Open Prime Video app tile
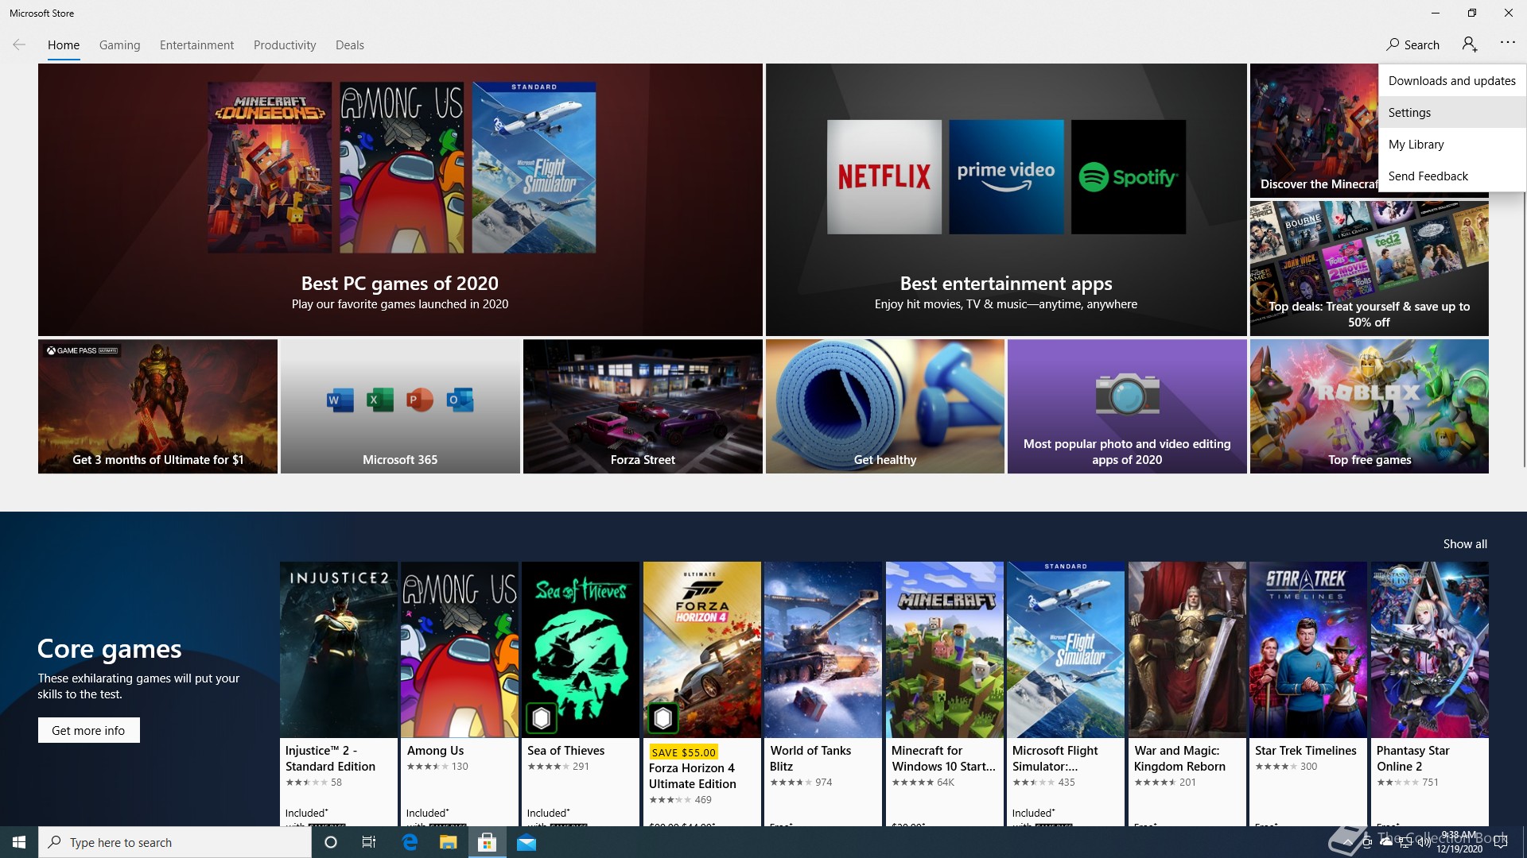 pos(1006,176)
